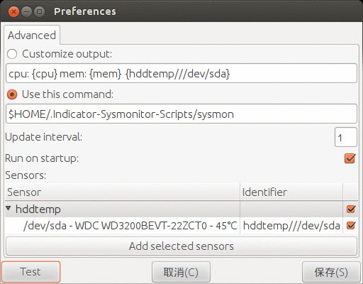
Task: Switch to the Advanced tab
Action: coord(32,35)
